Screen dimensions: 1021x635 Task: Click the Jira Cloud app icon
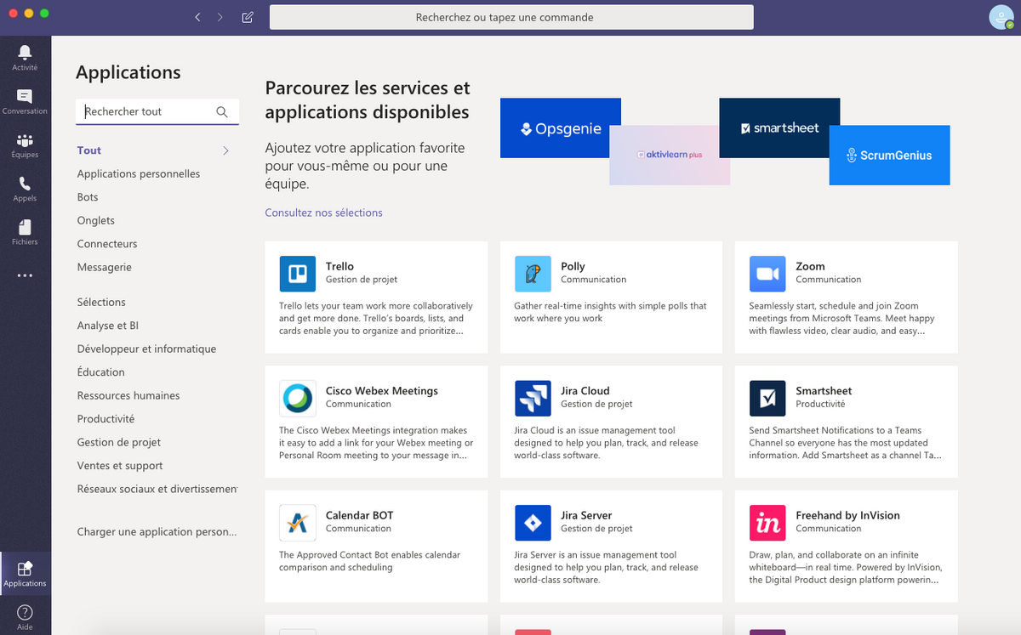coord(533,398)
